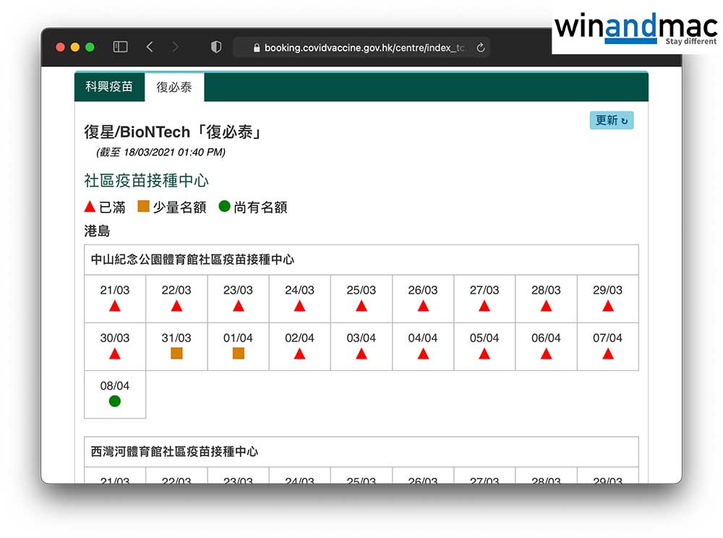Click the booking.covidvaccine.gov.hk address field
The image size is (723, 538).
[361, 48]
